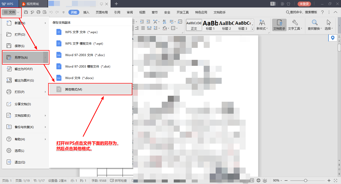Click the 文档助手 icon in the ribbon
This screenshot has height=184, width=341.
point(279,25)
